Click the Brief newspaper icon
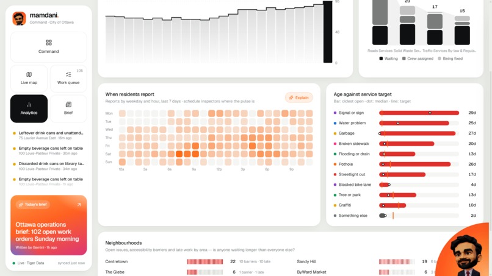This screenshot has height=276, width=492. (68, 104)
